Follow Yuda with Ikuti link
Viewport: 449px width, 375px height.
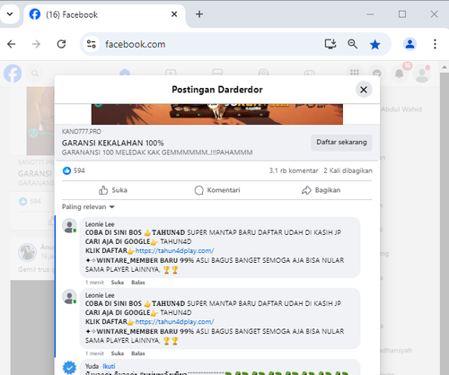(x=109, y=366)
